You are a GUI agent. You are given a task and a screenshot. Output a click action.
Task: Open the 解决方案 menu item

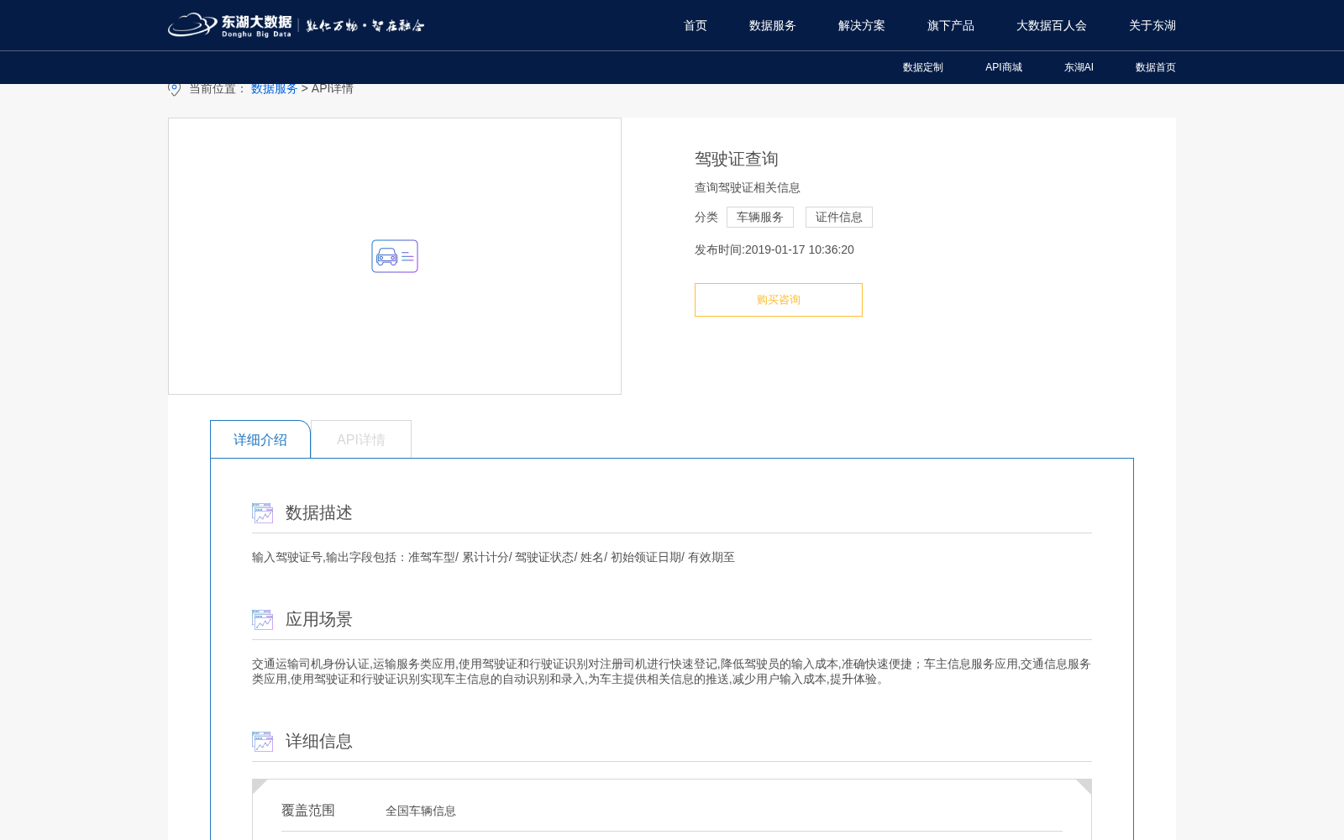click(862, 25)
